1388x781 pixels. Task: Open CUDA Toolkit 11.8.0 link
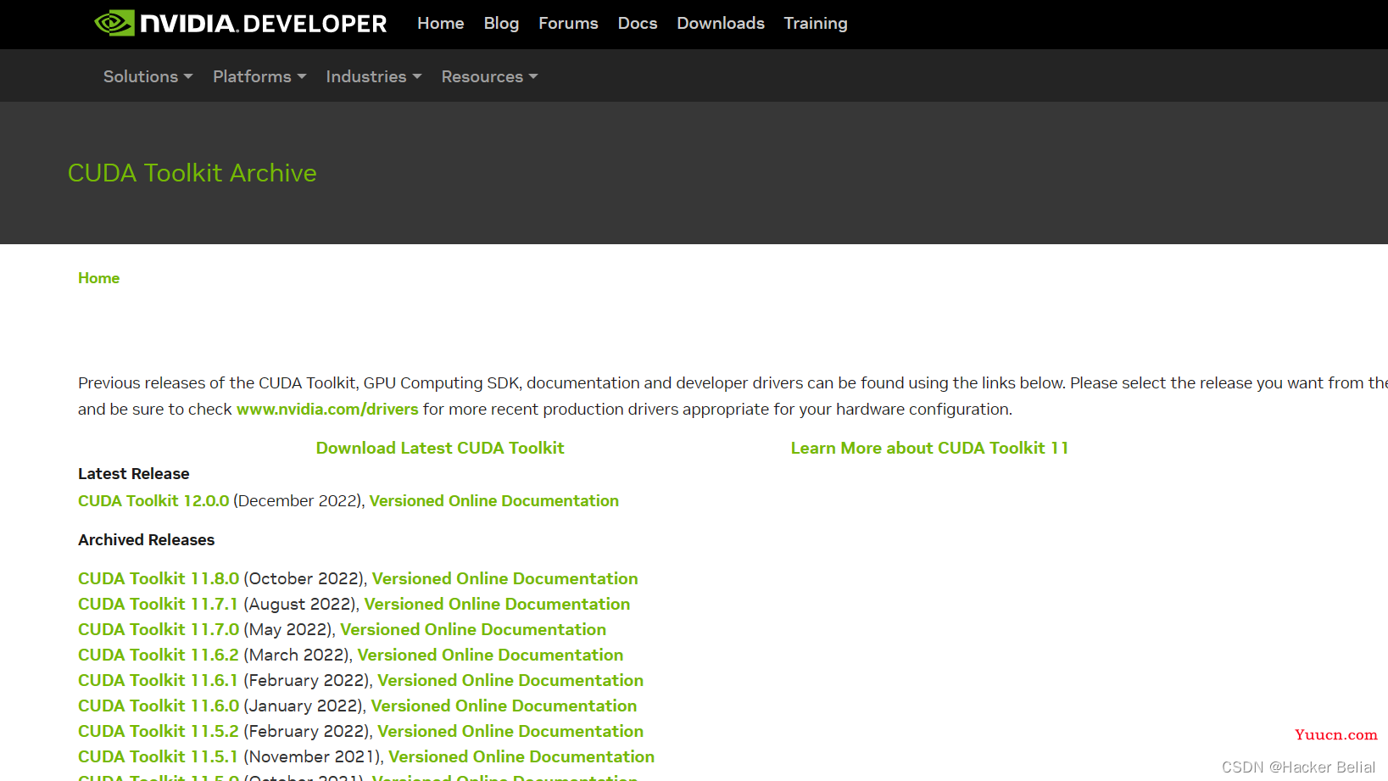point(159,578)
